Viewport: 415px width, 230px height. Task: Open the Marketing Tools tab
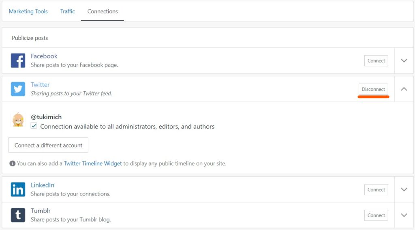(x=28, y=11)
